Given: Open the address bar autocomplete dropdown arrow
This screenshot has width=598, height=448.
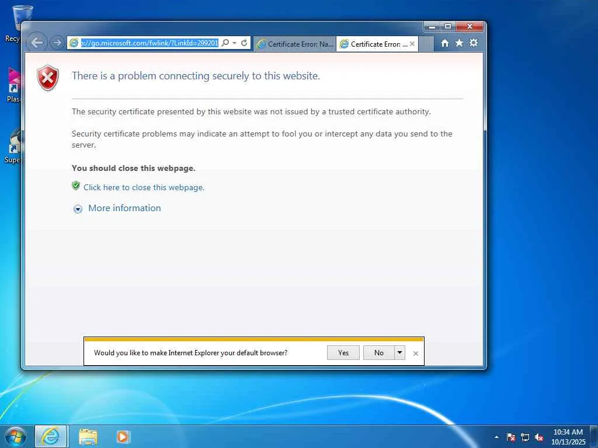Looking at the screenshot, I should pos(235,43).
